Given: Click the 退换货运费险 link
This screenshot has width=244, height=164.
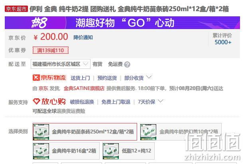Looking at the screenshot, I should [x=71, y=111].
